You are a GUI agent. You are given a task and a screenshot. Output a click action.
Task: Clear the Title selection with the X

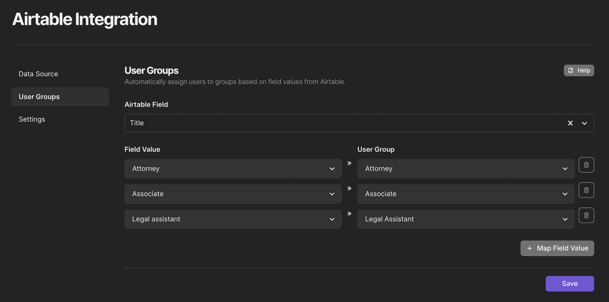coord(570,123)
